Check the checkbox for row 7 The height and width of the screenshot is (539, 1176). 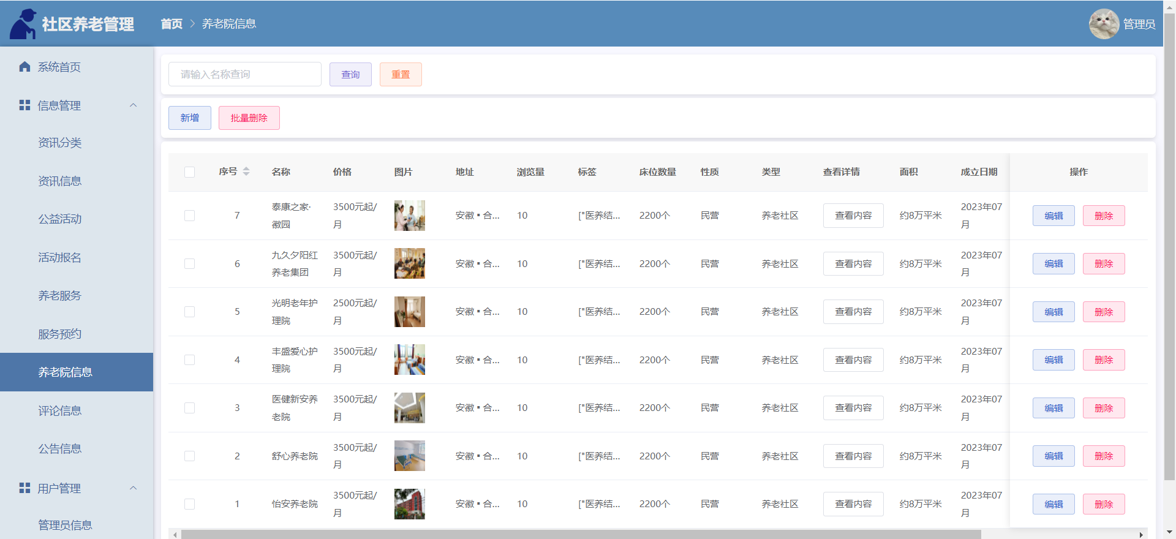190,216
